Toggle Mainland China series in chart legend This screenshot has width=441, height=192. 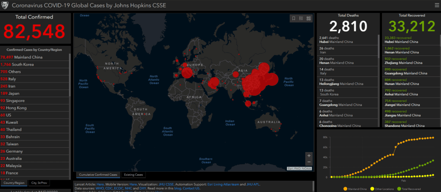(356, 189)
